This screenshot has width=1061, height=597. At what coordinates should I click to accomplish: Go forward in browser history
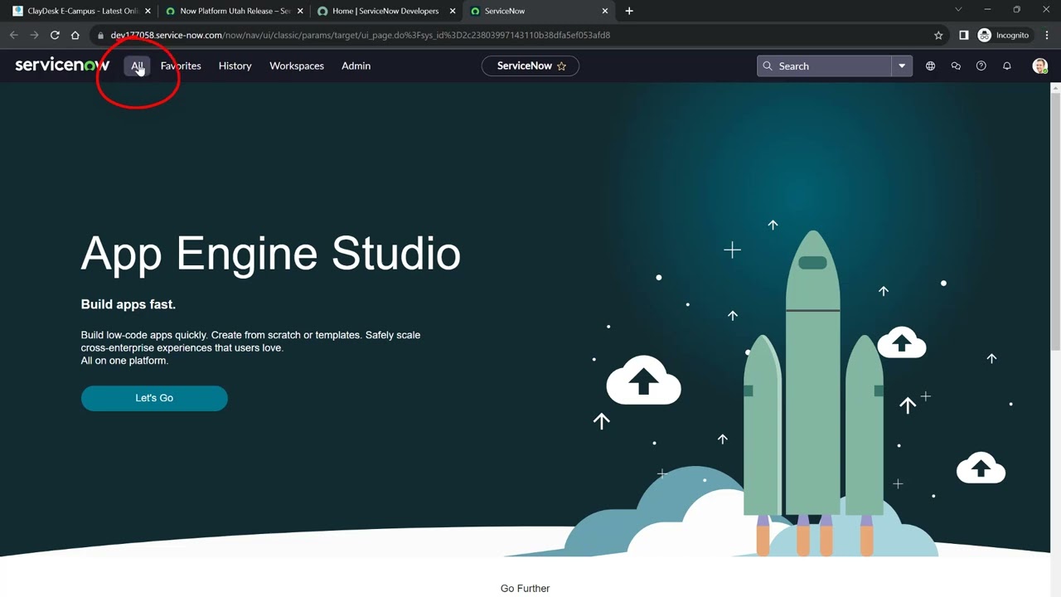34,35
